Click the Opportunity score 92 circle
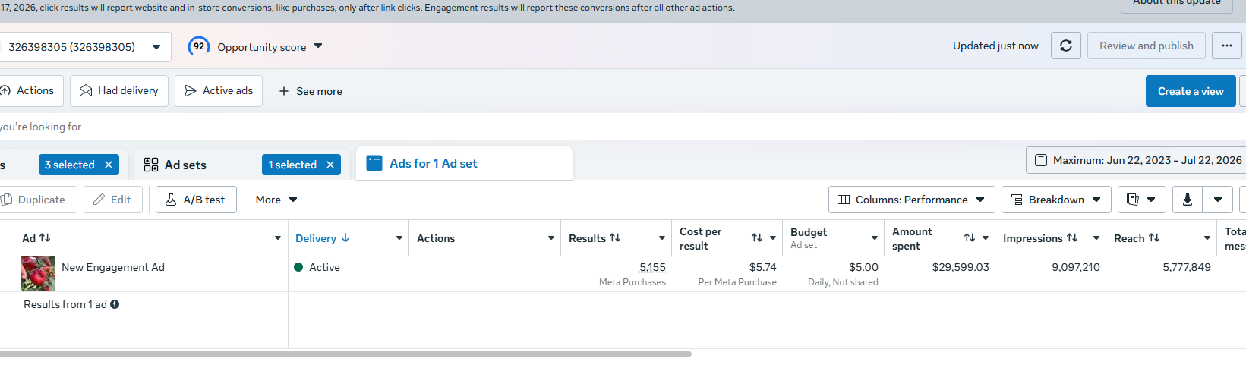 199,46
